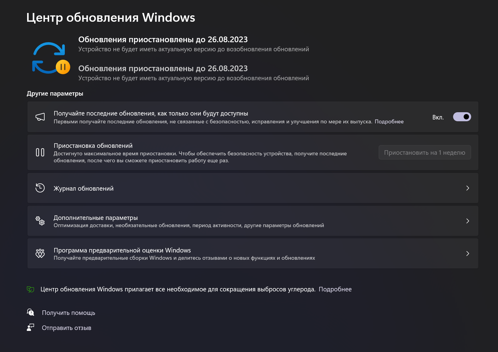Click the update sync arrows icon

[x=49, y=57]
